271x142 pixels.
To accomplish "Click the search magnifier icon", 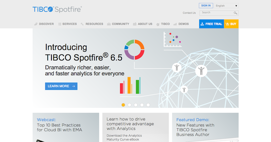I will point(235,13).
